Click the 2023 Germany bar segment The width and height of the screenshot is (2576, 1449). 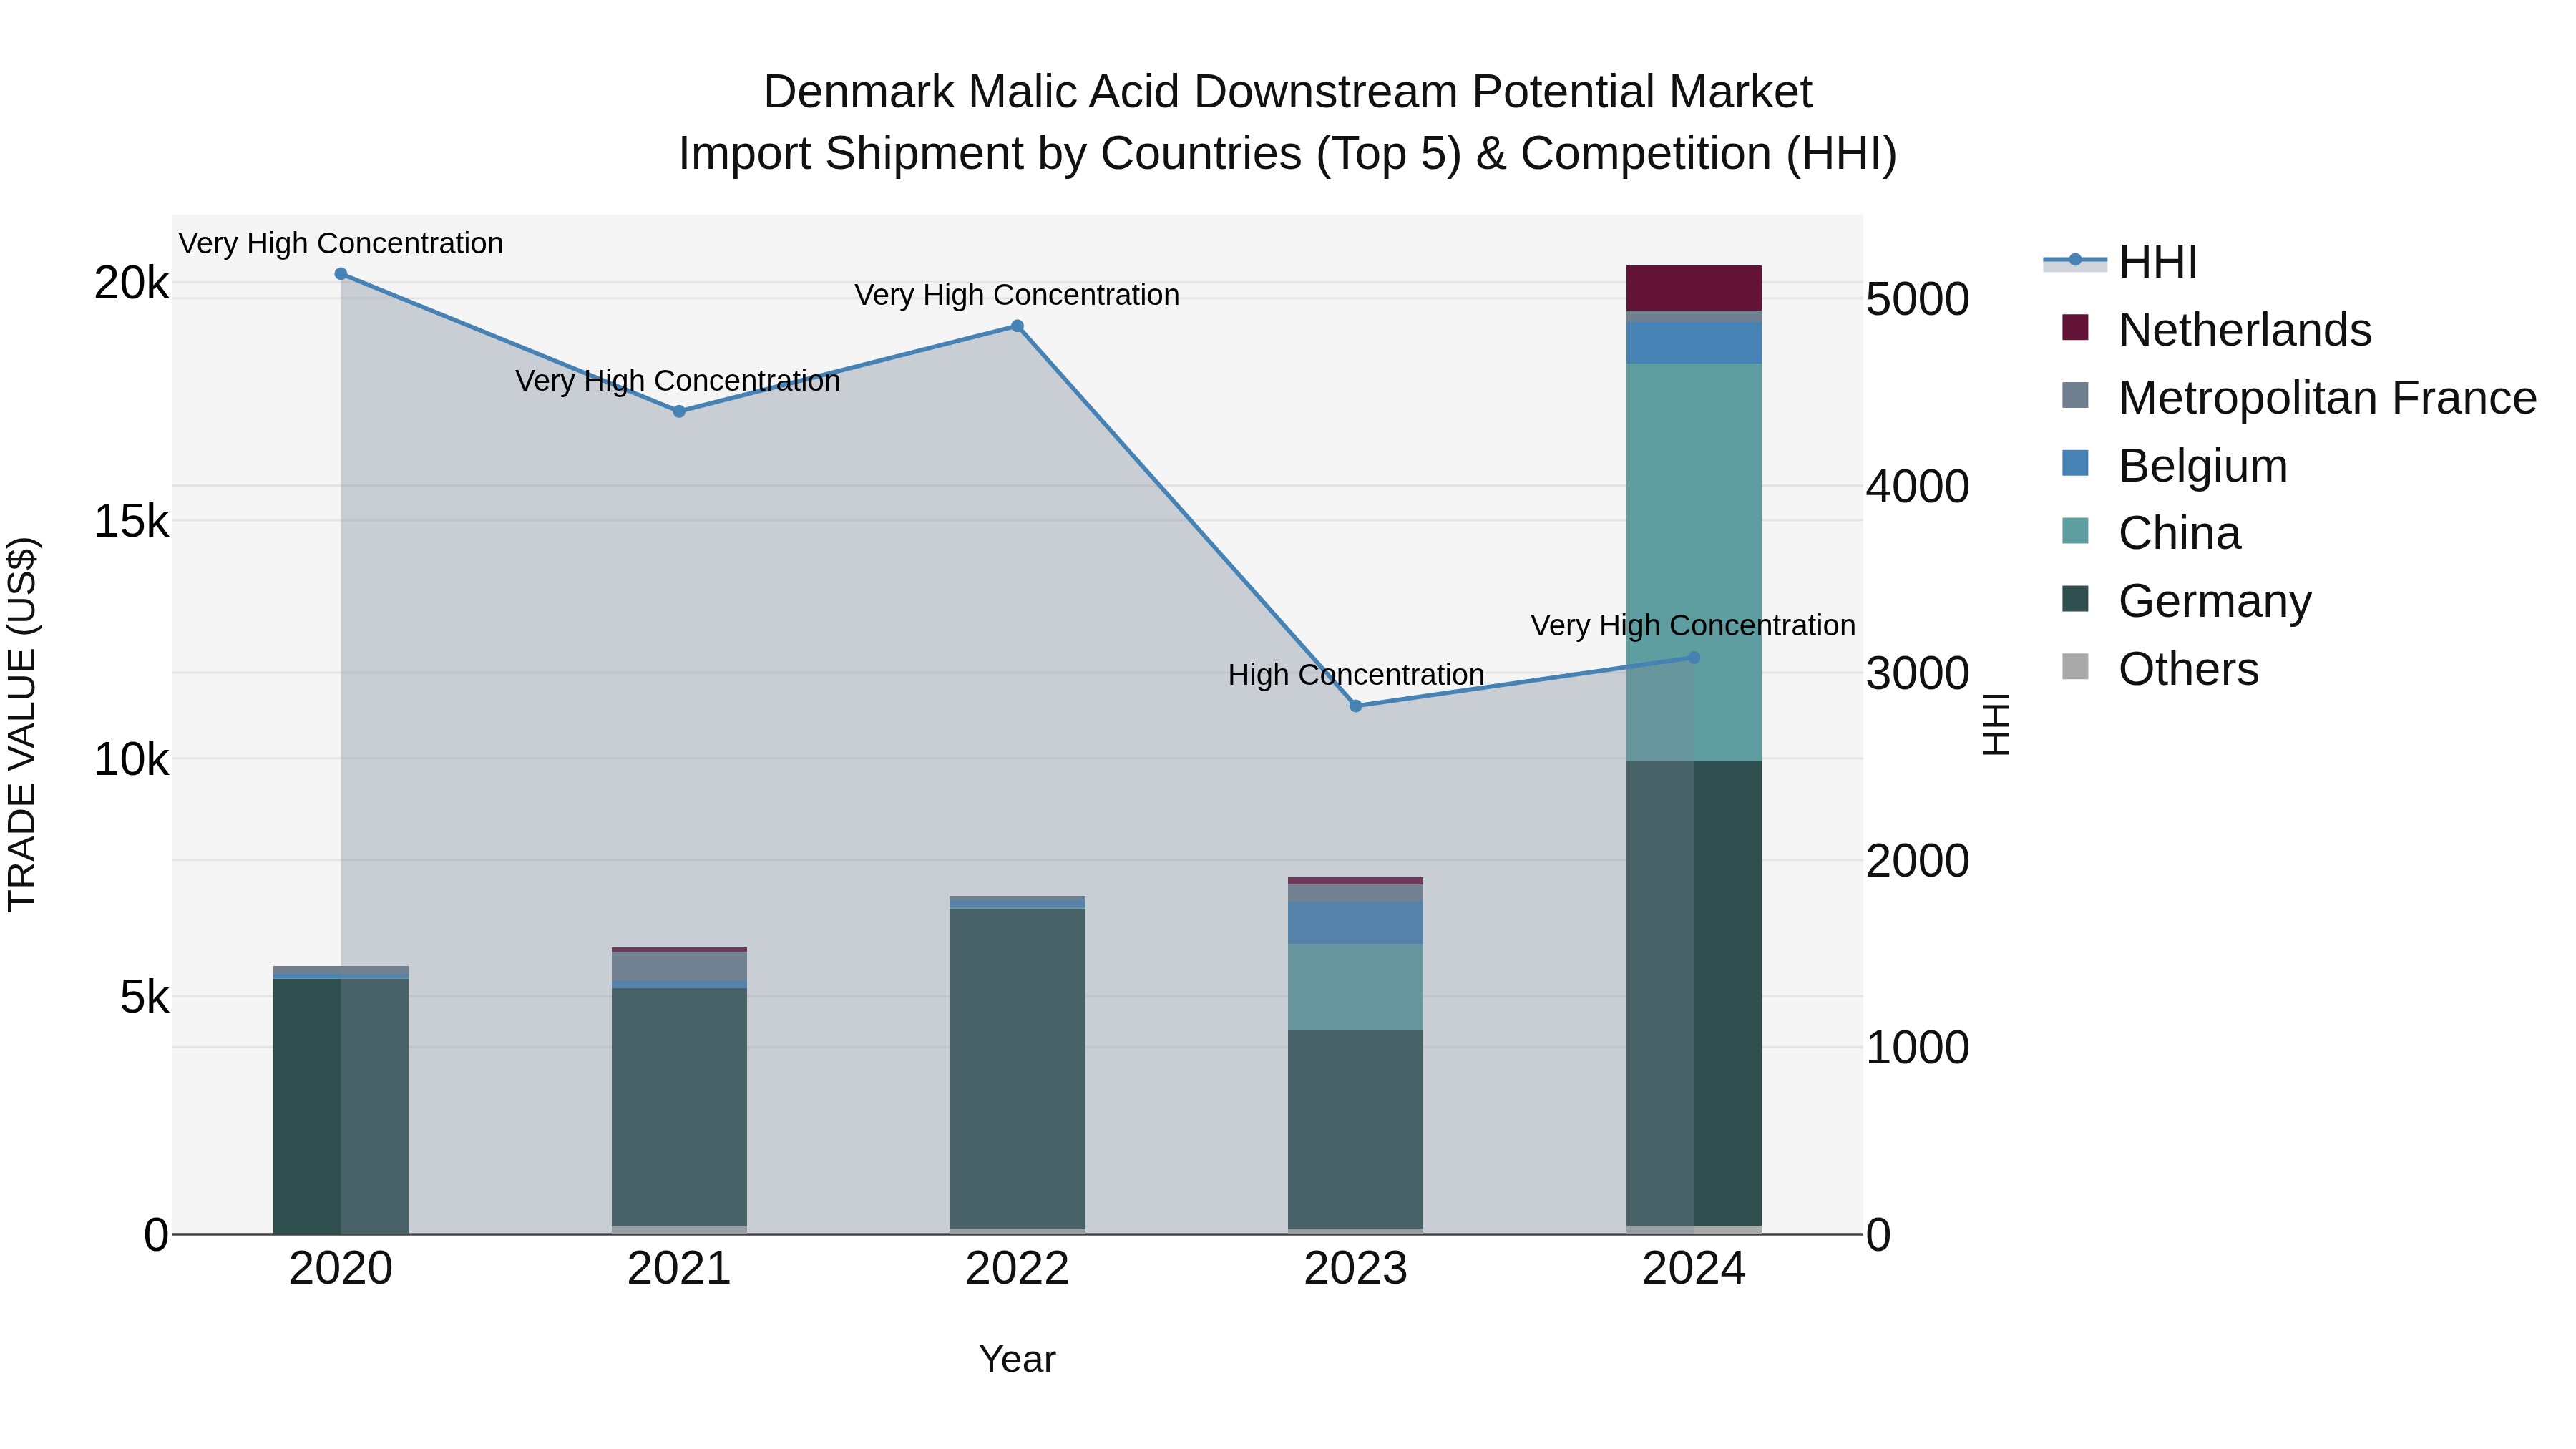[1356, 1129]
